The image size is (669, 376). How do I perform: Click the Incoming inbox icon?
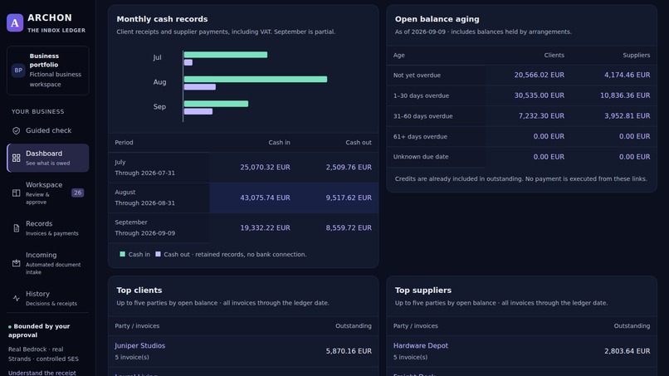[17, 263]
